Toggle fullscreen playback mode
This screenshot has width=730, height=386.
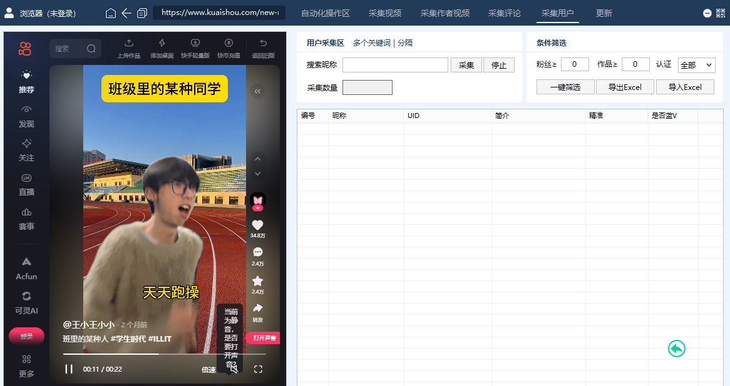[x=258, y=369]
